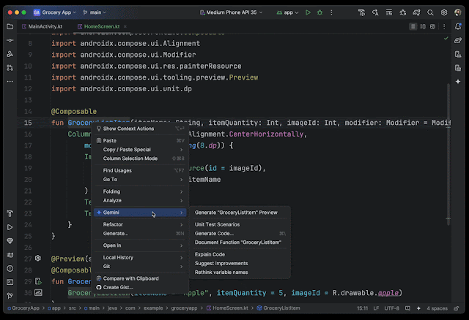Select Explain Code from Gemini submenu
Image resolution: width=469 pixels, height=320 pixels.
pos(210,254)
